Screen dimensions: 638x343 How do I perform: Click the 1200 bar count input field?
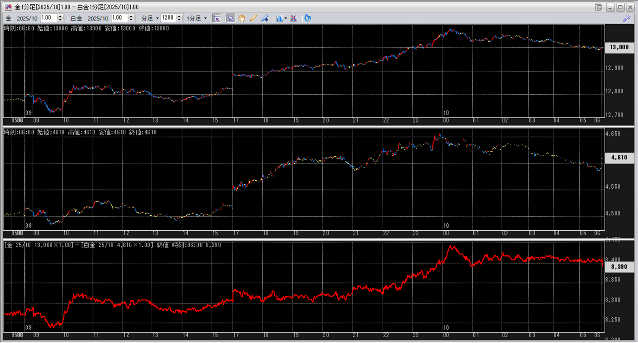tap(168, 18)
